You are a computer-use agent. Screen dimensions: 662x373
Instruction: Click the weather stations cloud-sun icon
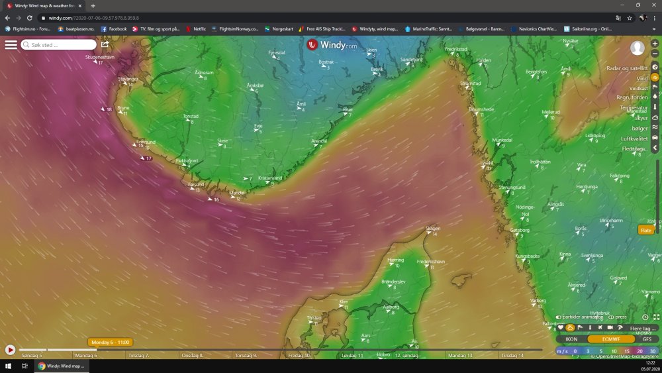point(570,328)
